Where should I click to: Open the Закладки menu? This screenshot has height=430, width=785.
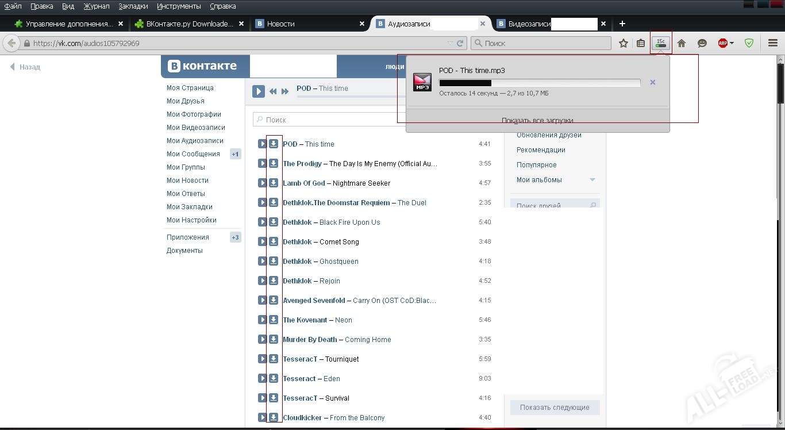coord(133,6)
